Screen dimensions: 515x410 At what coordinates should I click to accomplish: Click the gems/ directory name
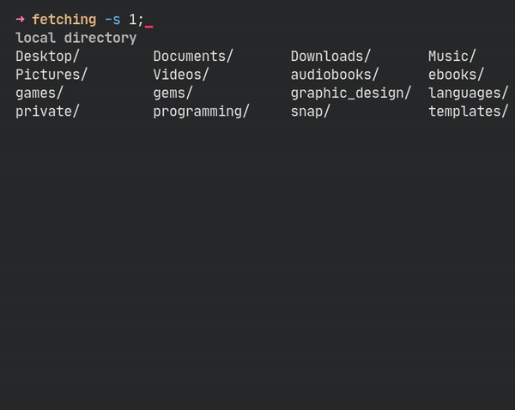pos(173,93)
